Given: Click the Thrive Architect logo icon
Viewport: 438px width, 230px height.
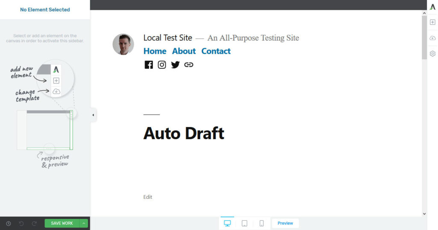Looking at the screenshot, I should coord(432,7).
